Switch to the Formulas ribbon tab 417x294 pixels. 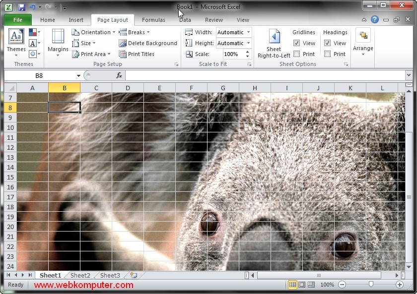click(x=153, y=20)
